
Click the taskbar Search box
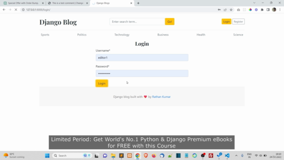coord(72,156)
